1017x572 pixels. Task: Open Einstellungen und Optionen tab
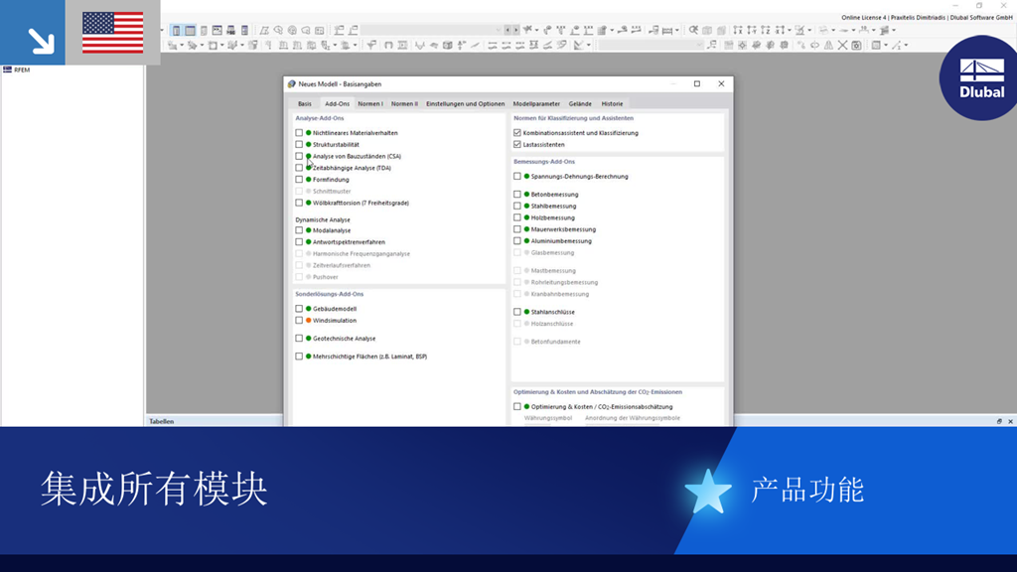point(465,103)
